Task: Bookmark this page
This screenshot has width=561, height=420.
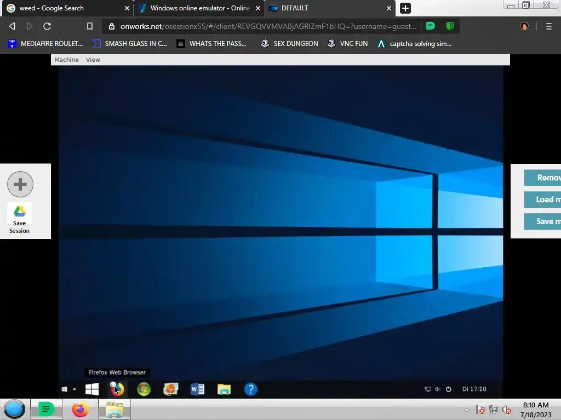Action: (90, 26)
